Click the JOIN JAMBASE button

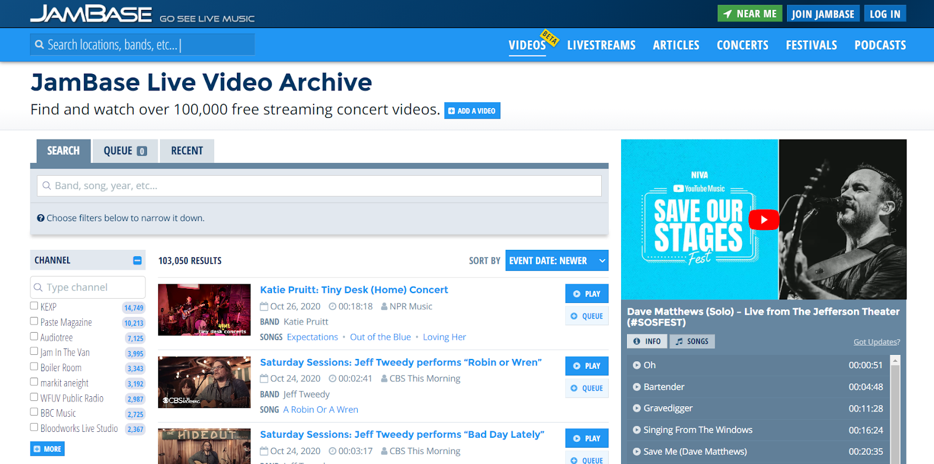[823, 13]
